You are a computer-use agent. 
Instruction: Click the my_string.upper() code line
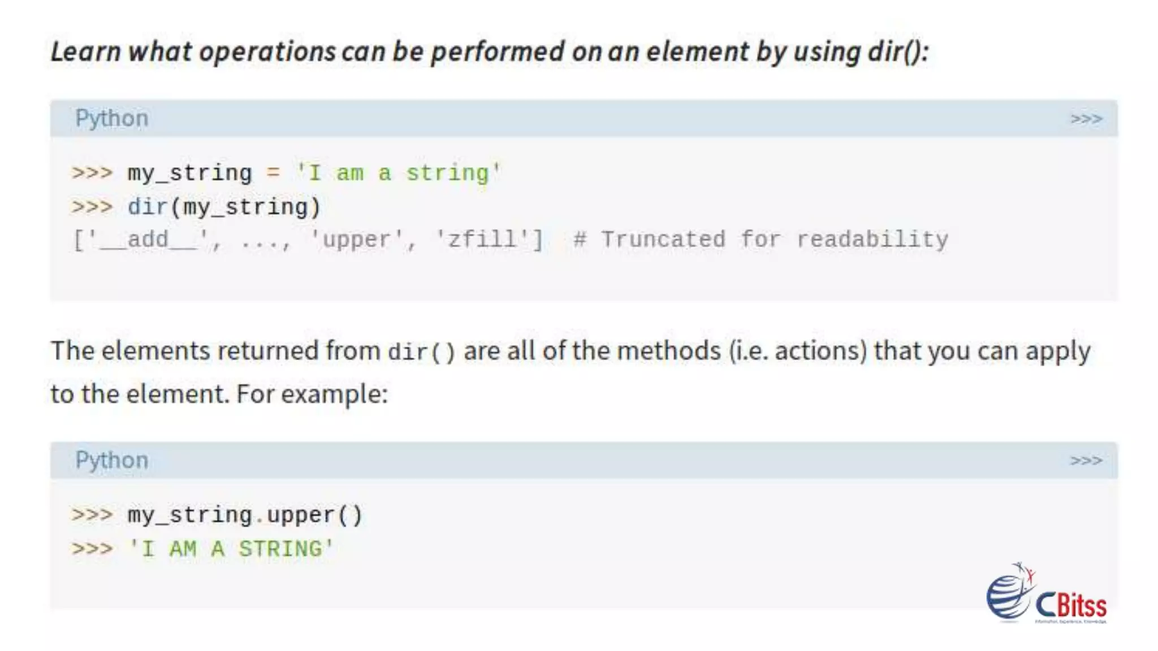(x=245, y=515)
